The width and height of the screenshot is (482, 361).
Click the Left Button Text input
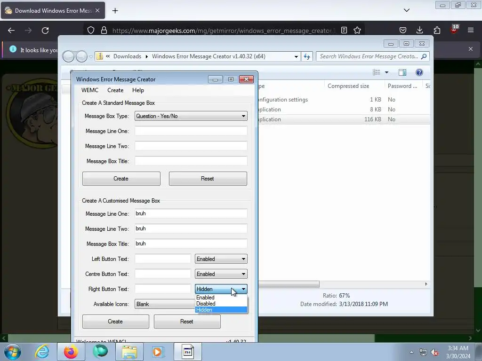(x=162, y=259)
